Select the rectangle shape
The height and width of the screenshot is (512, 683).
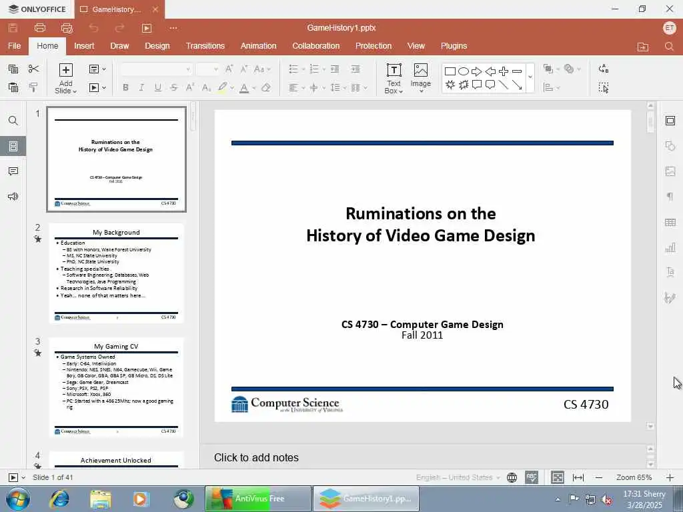(450, 71)
